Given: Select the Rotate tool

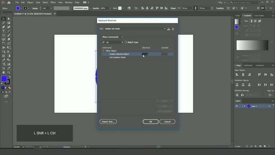Looking at the screenshot, I should pyautogui.click(x=3, y=43).
